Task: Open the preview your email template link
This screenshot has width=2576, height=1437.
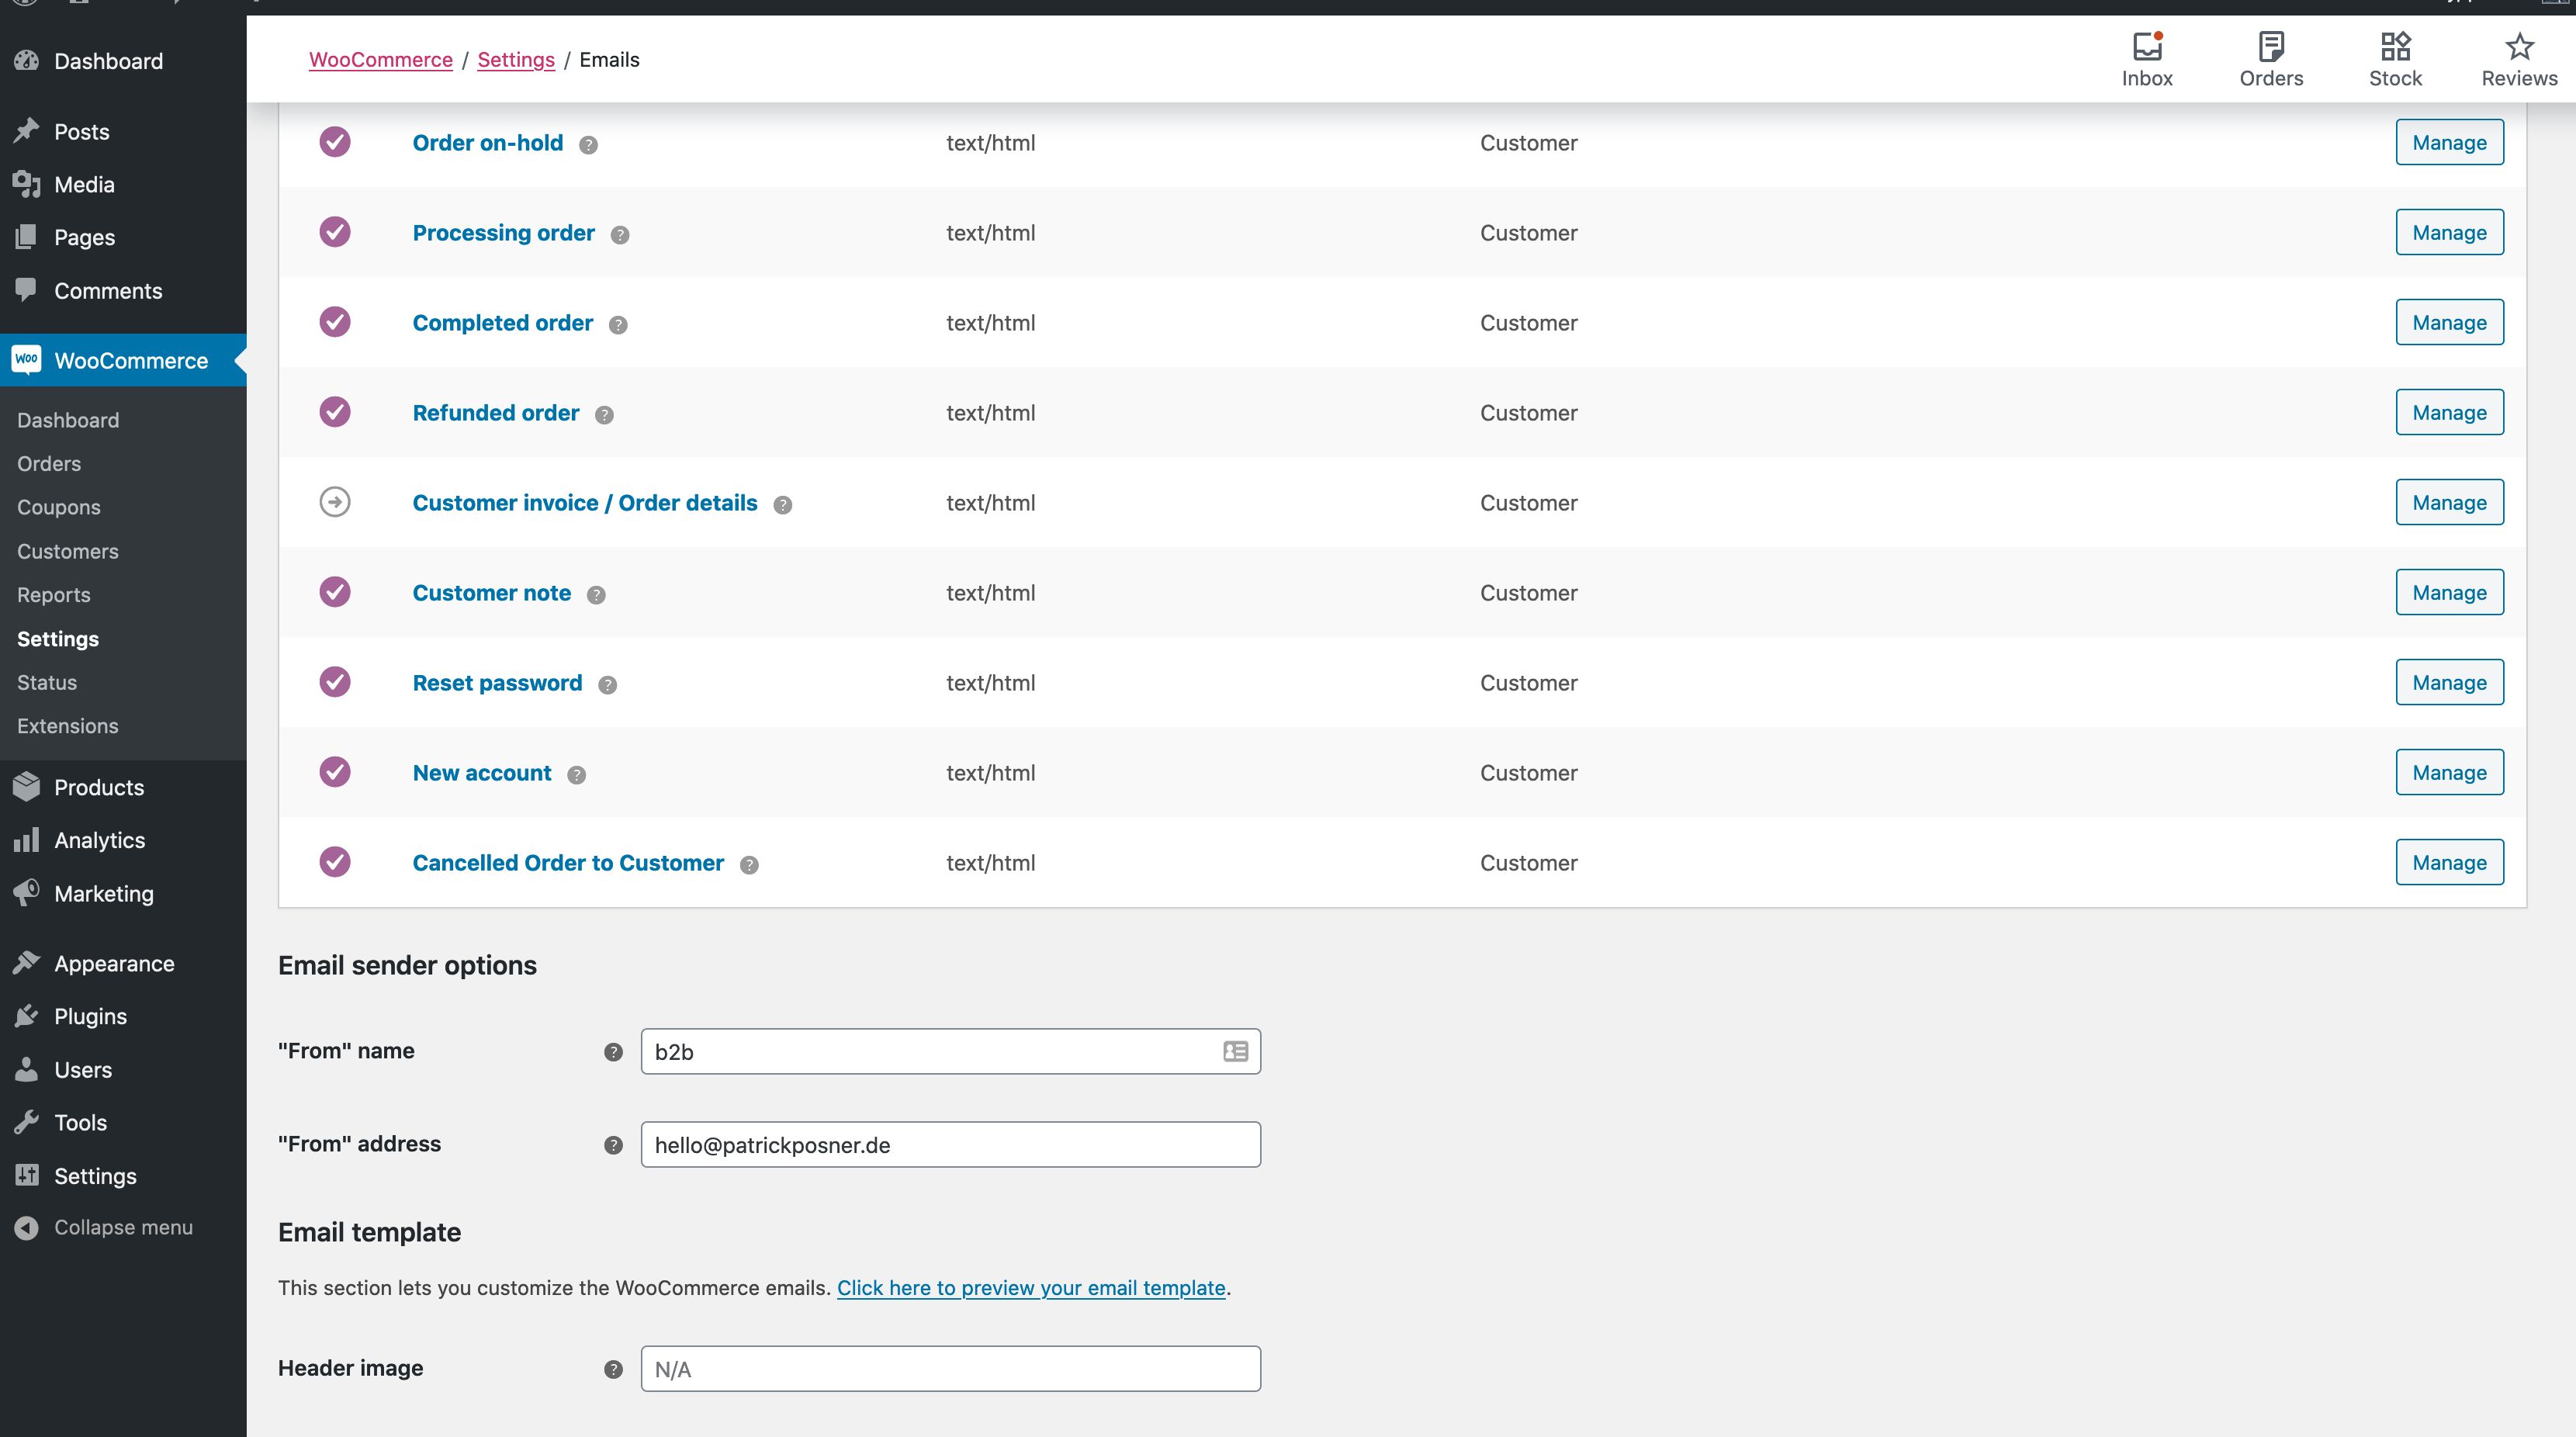Action: click(1031, 1288)
